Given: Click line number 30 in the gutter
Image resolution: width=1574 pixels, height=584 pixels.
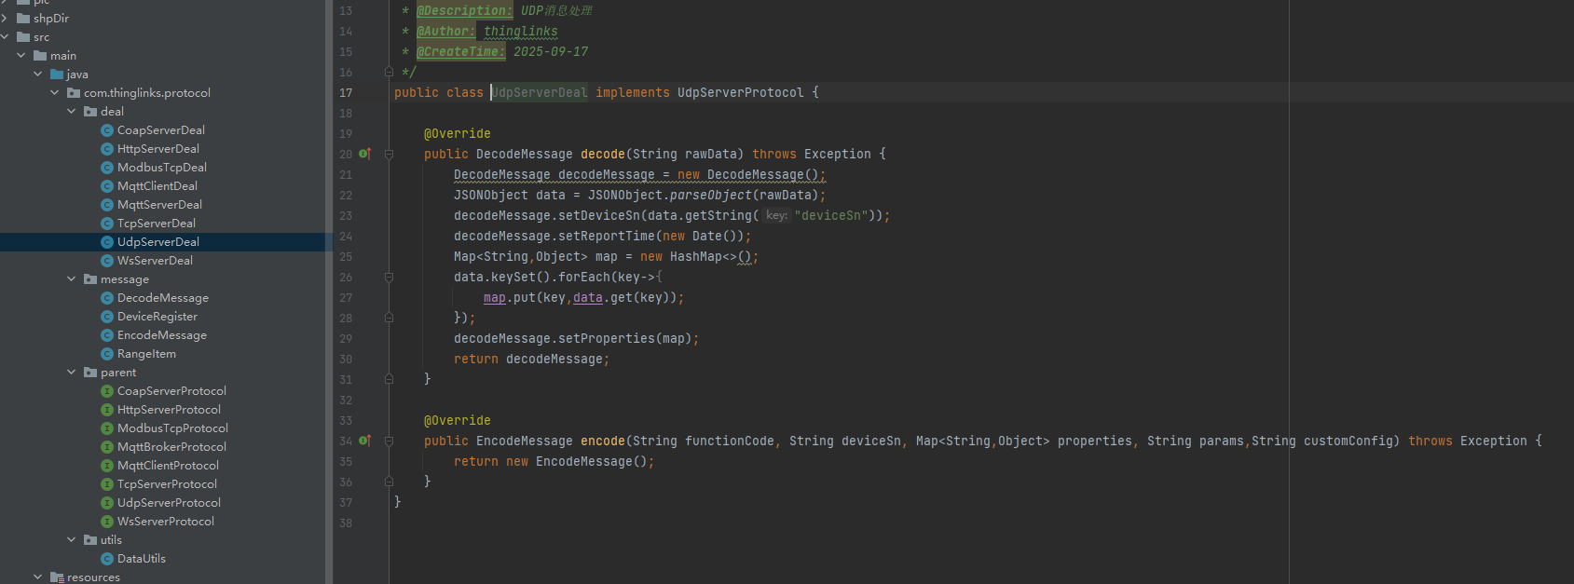Looking at the screenshot, I should 346,360.
